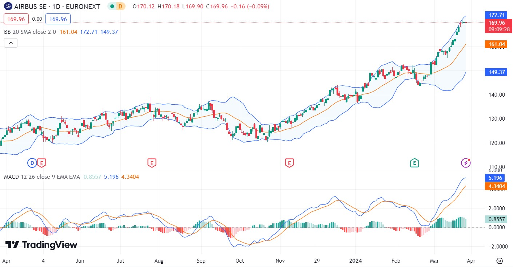Click the 2024 label on time axis
Viewport: 513px width, 267px height.
355,261
